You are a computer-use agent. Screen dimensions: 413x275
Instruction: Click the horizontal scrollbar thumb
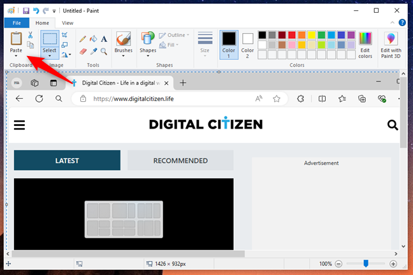[128, 254]
